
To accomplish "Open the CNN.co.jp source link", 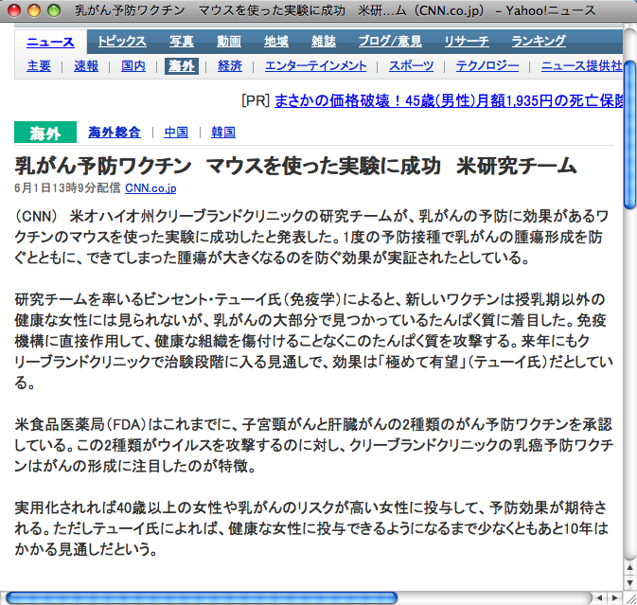I will click(x=150, y=188).
